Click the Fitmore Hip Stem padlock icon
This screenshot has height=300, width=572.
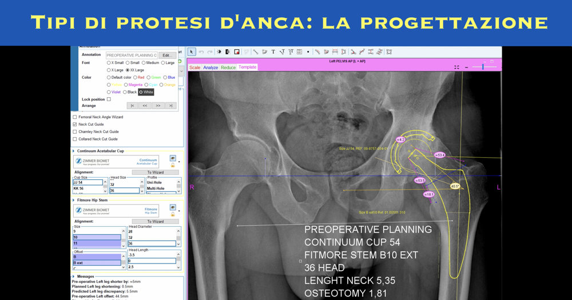tap(173, 214)
